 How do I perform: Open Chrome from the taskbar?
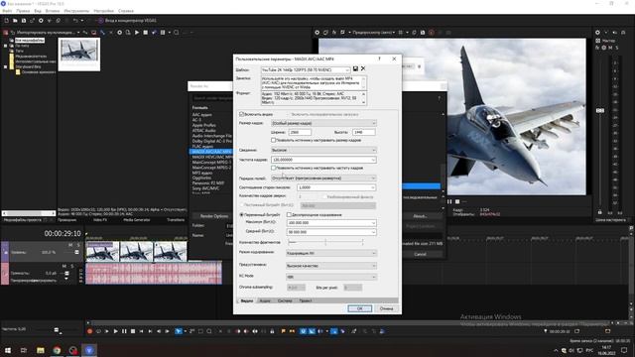coord(57,350)
